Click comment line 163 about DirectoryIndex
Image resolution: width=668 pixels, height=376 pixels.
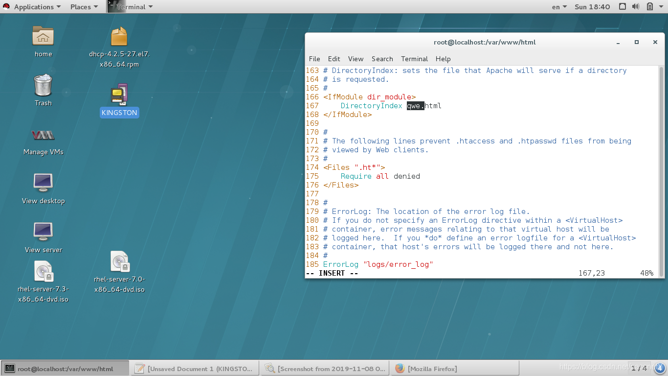pyautogui.click(x=475, y=70)
